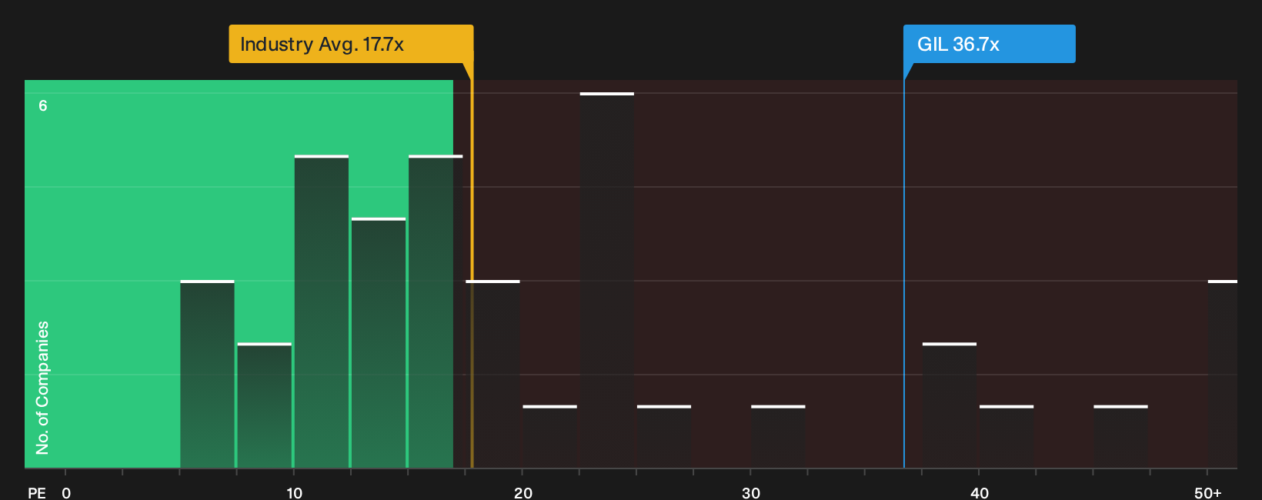Click the GIL 36.7x label
Viewport: 1262px width, 500px height.
[x=989, y=44]
